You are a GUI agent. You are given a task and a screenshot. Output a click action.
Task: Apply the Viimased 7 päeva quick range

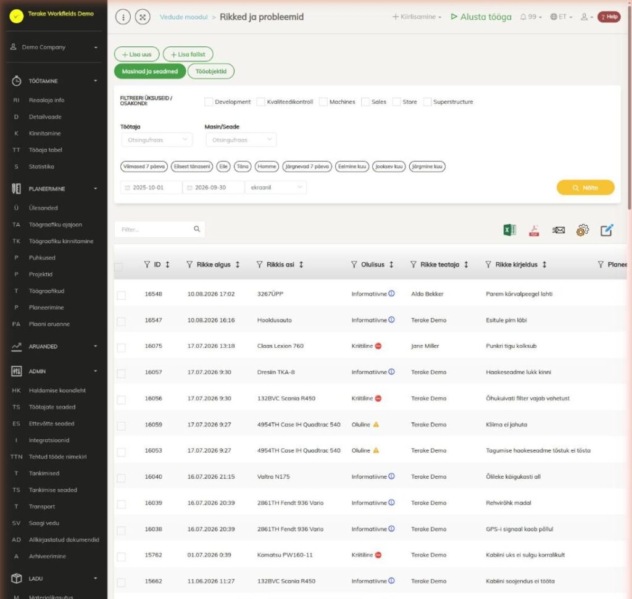[144, 167]
